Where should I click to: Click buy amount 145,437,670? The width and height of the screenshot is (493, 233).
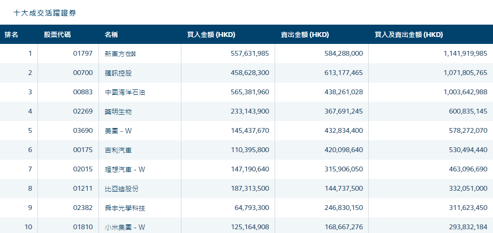pyautogui.click(x=250, y=131)
